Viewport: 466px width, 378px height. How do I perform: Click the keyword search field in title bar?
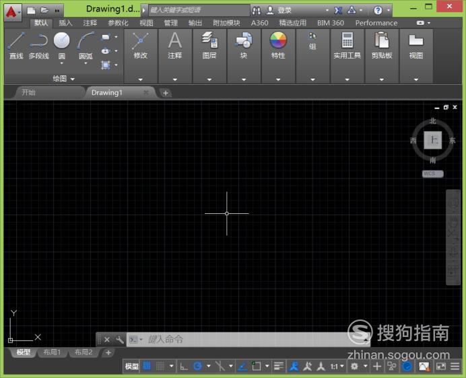[x=199, y=10]
